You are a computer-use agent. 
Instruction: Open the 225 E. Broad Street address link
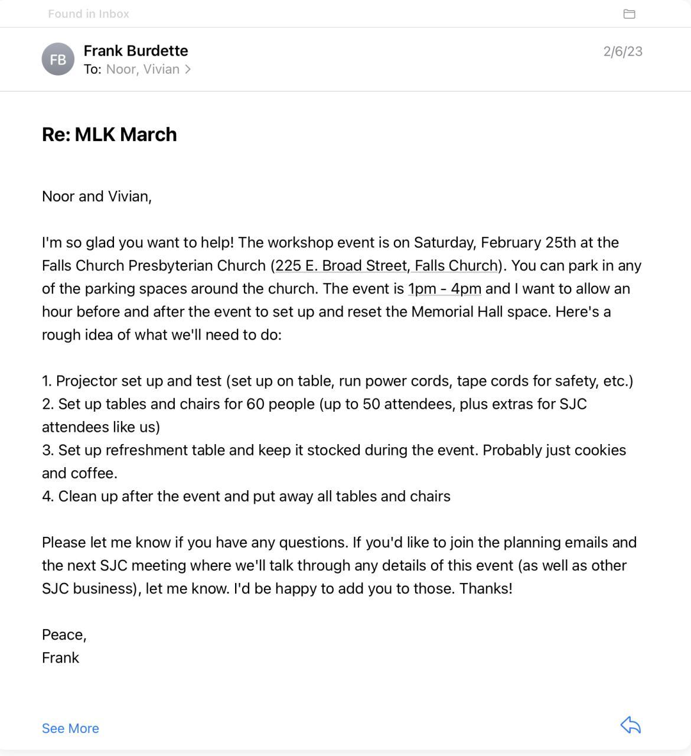coord(387,266)
